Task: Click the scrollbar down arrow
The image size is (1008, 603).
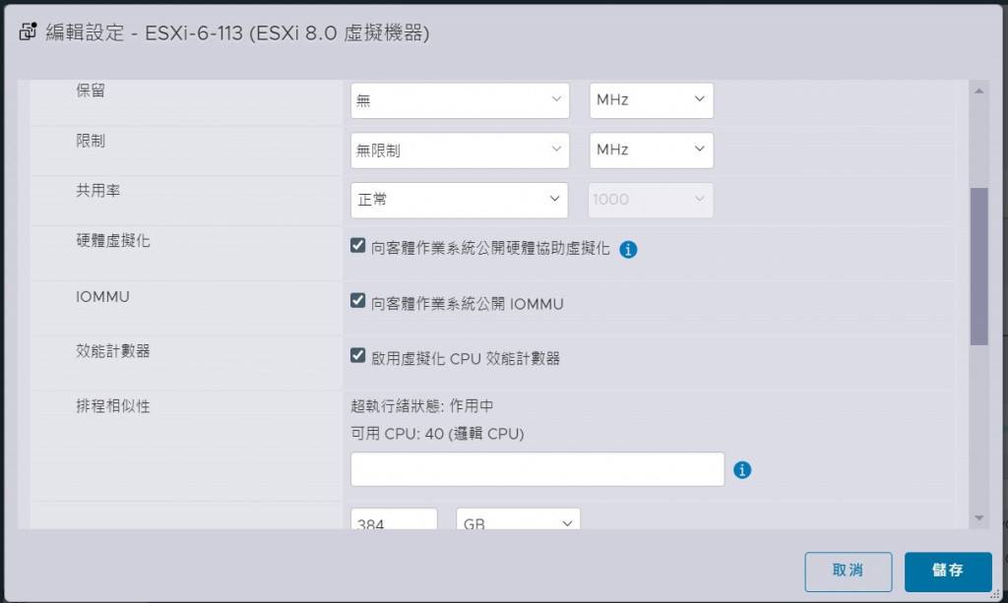Action: coord(978,517)
